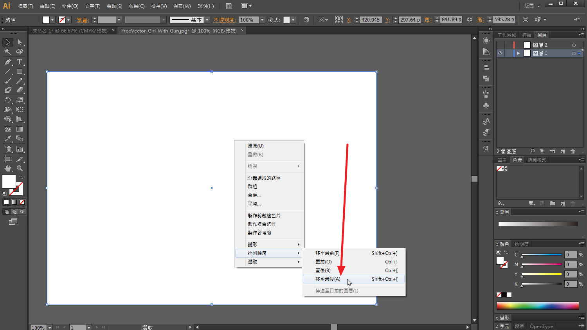587x330 pixels.
Task: Open the Symbols panel club icon
Action: [486, 106]
